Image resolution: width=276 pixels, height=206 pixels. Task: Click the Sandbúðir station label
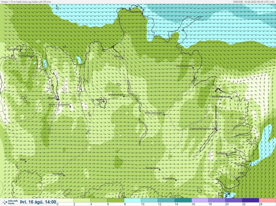(58, 174)
